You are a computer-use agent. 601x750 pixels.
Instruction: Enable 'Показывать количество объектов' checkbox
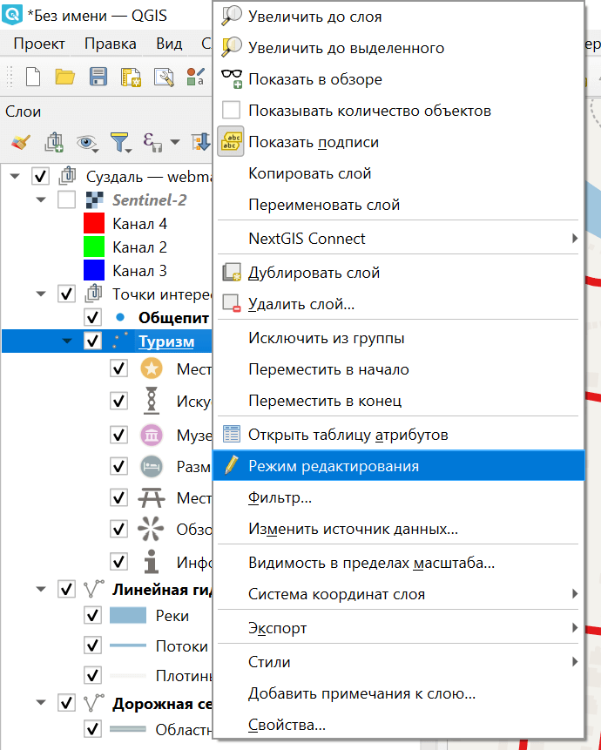(x=232, y=110)
